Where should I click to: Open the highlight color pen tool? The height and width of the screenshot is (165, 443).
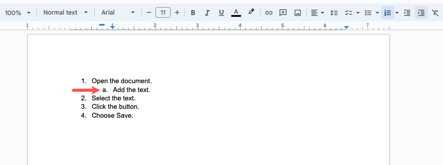pyautogui.click(x=251, y=12)
